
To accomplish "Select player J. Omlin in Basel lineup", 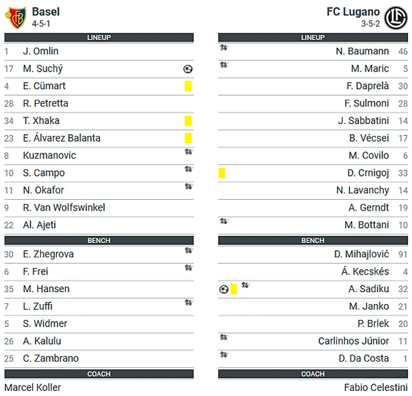I will coord(41,51).
